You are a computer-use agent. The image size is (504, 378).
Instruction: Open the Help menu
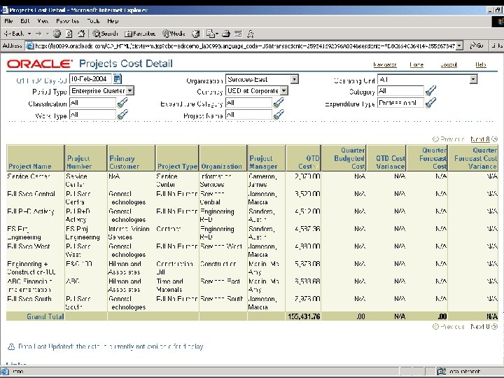coord(113,21)
